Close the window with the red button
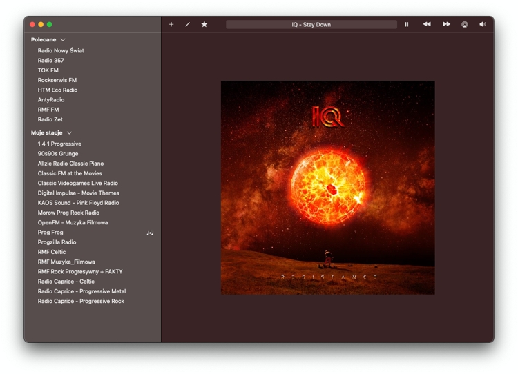 click(32, 24)
